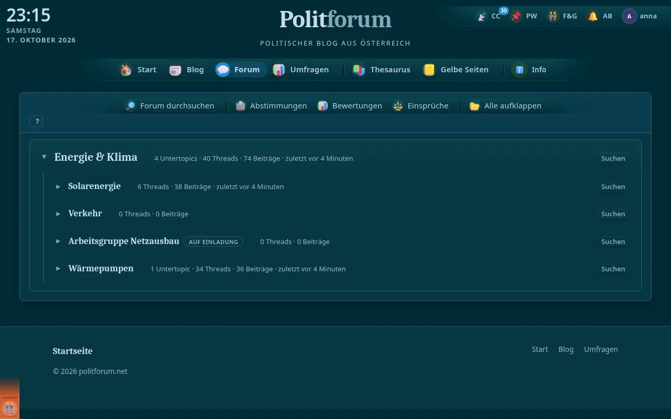The image size is (671, 419).
Task: Open the anna user avatar
Action: tap(629, 16)
